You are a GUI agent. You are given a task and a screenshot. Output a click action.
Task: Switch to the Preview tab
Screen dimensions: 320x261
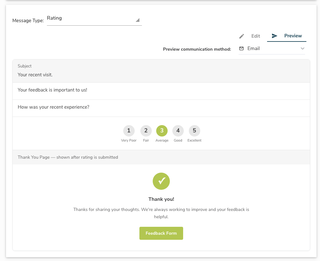pos(293,36)
